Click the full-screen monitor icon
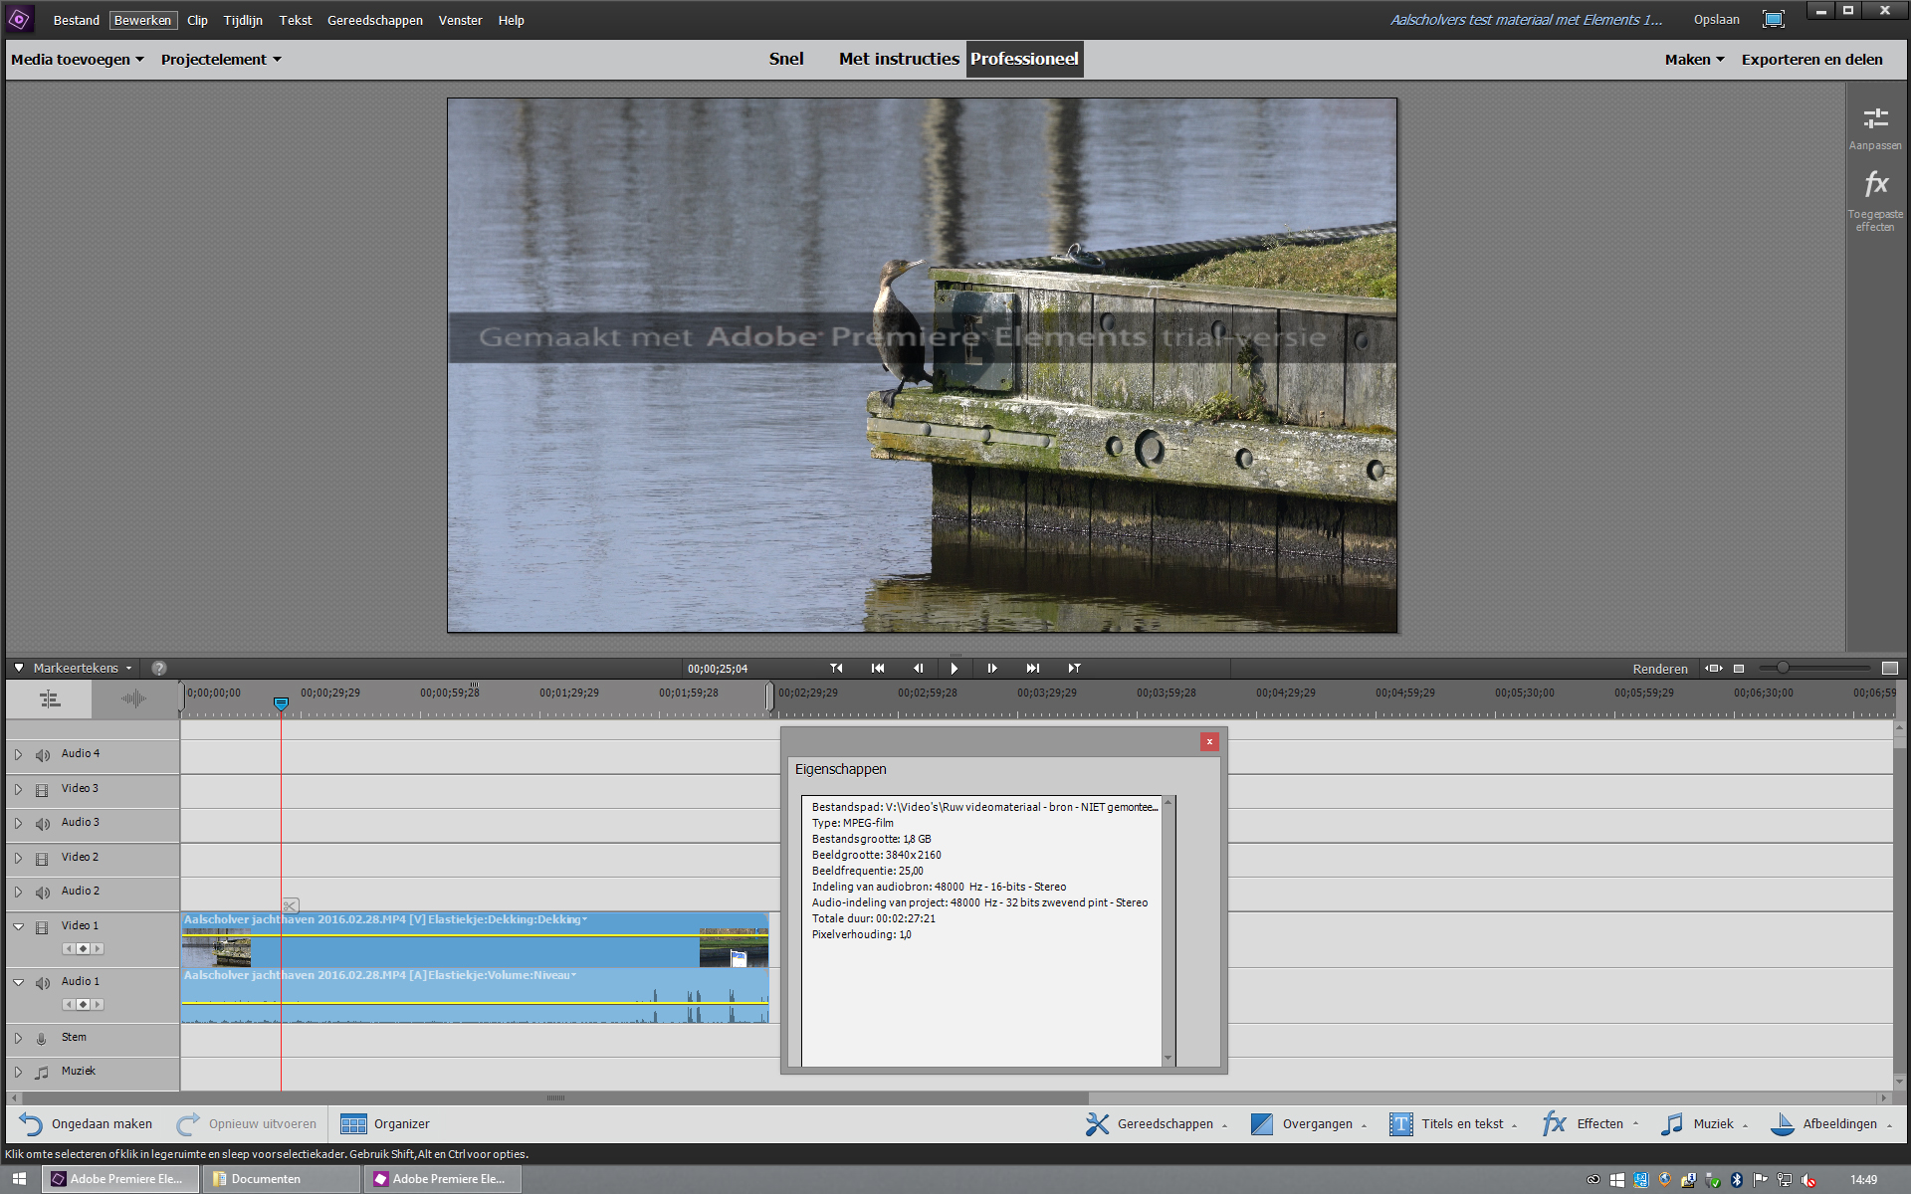 [1773, 19]
